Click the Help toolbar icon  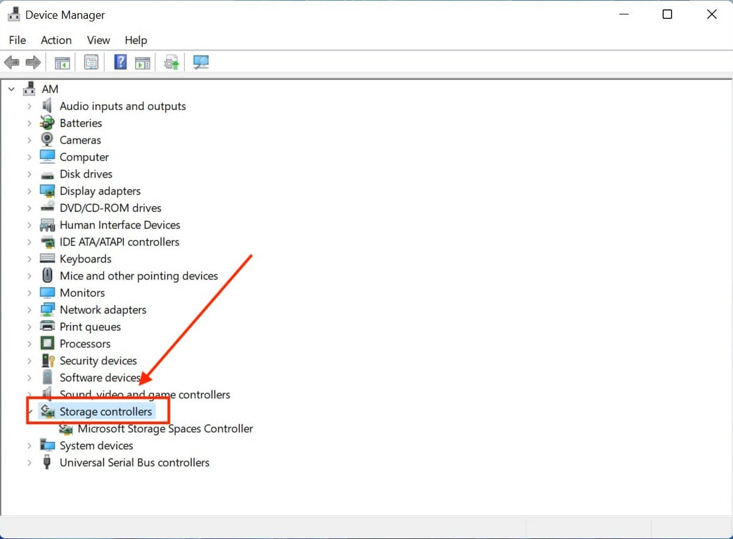tap(120, 62)
